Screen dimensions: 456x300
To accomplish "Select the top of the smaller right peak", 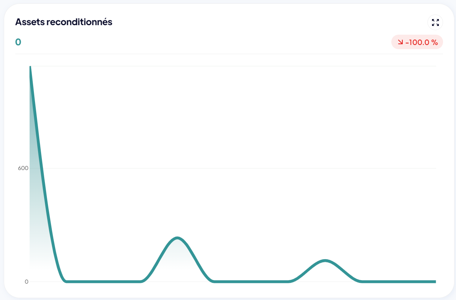I will (325, 261).
